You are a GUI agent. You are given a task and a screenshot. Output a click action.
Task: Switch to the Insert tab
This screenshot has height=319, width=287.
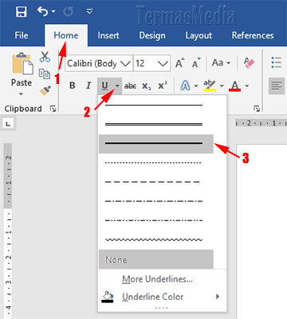point(108,35)
